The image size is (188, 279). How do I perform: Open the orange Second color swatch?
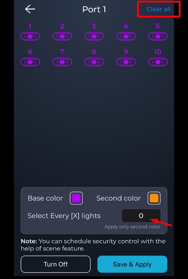pos(154,198)
